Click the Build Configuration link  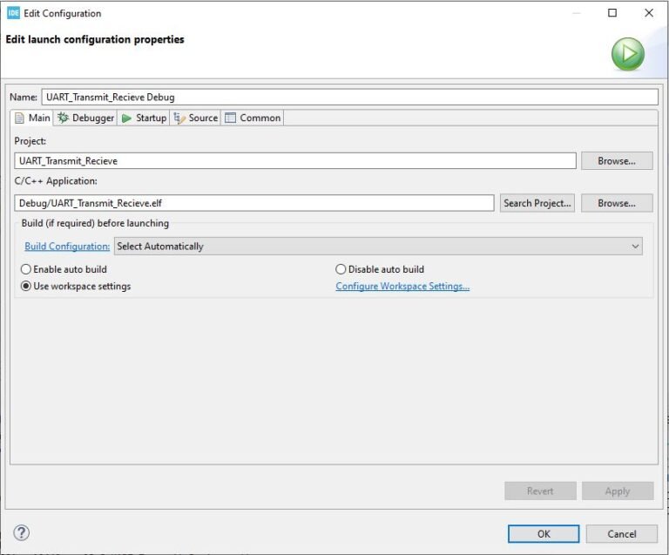coord(67,247)
